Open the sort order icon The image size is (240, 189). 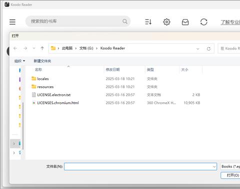(x=148, y=22)
